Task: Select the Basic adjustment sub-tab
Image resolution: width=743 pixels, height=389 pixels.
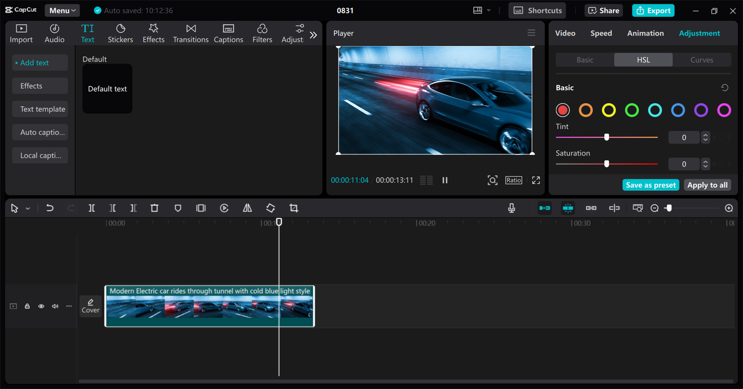Action: pyautogui.click(x=585, y=60)
